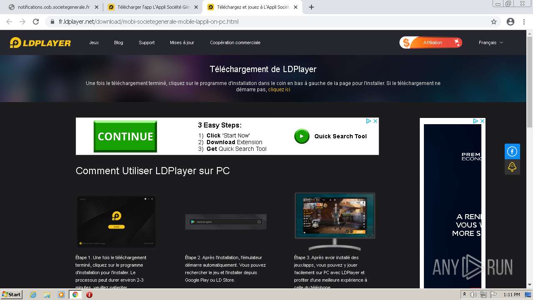Click the Chrome taskbar icon
Screen dimensions: 533x300
[75, 295]
